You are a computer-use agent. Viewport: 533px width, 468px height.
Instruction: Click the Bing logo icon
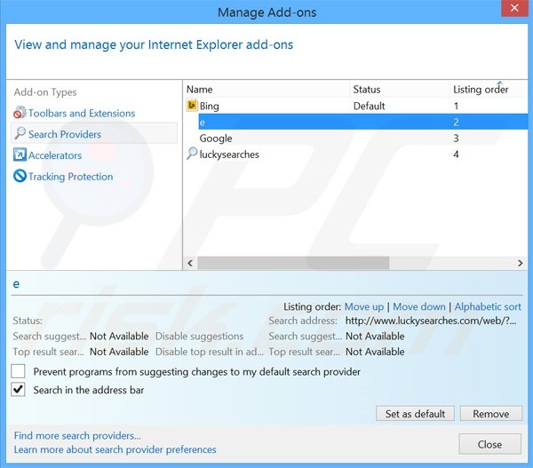tap(192, 106)
